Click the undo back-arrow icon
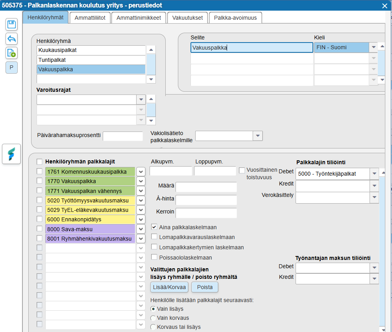 tap(11, 39)
